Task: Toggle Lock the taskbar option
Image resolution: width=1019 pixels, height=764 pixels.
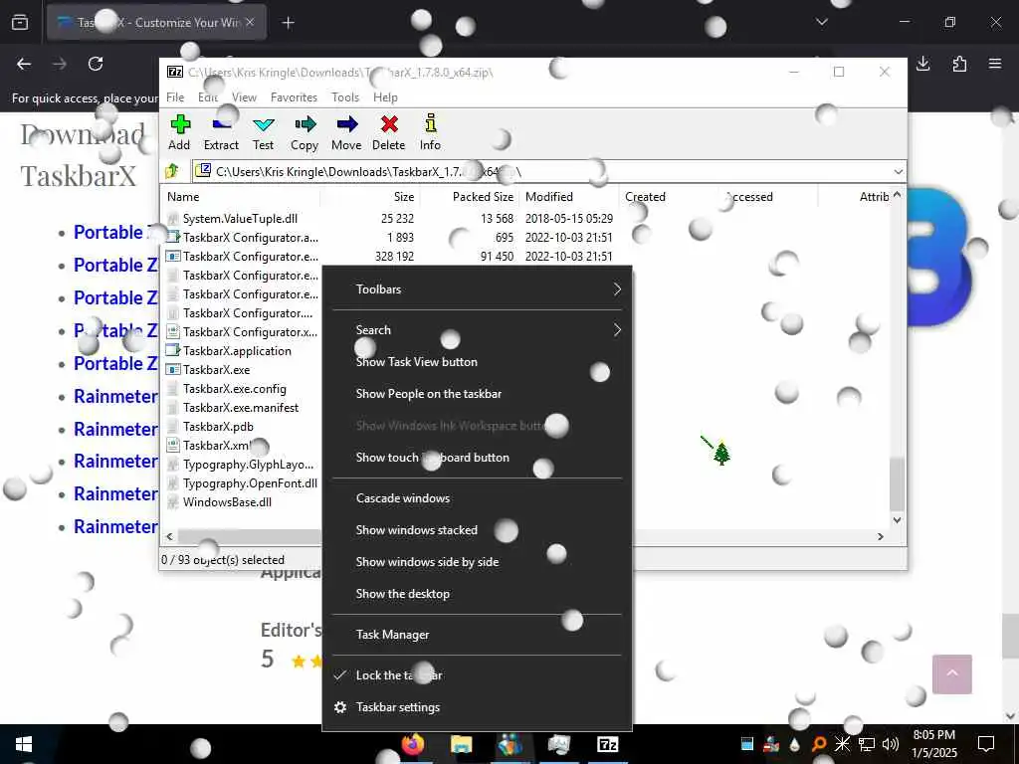Action: [477, 675]
